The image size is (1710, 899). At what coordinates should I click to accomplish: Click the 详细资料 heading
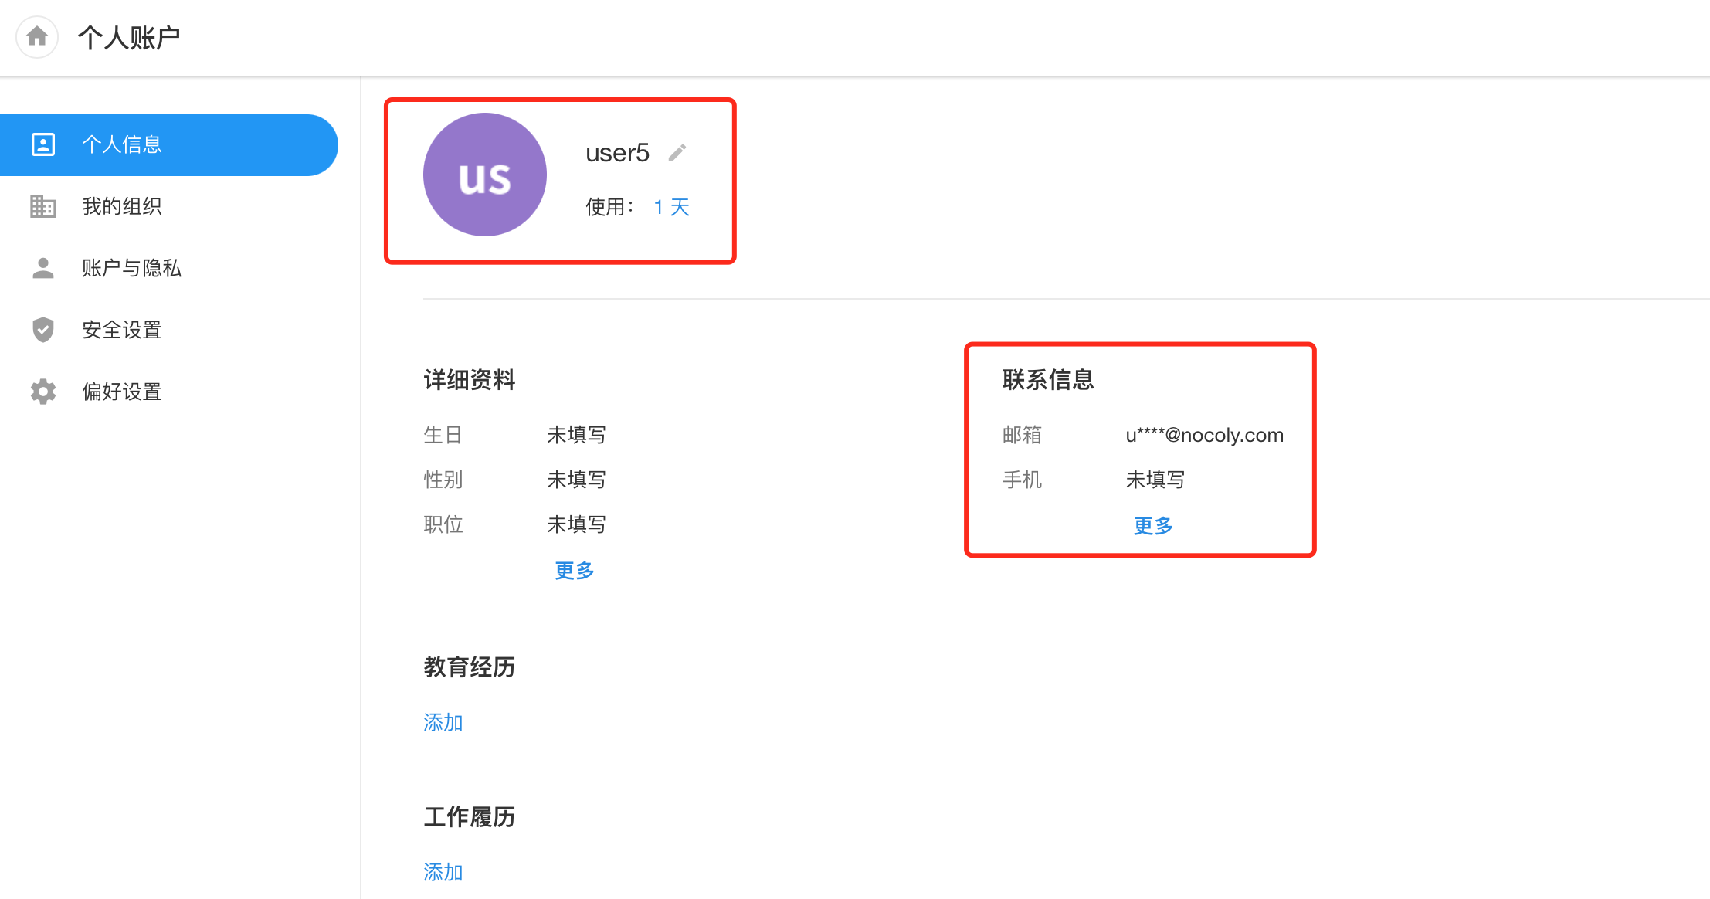click(470, 380)
